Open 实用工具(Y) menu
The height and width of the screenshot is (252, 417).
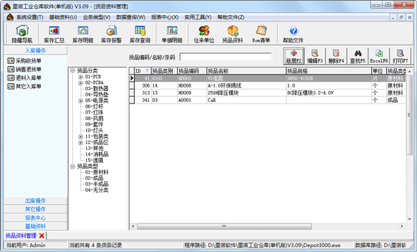click(198, 17)
